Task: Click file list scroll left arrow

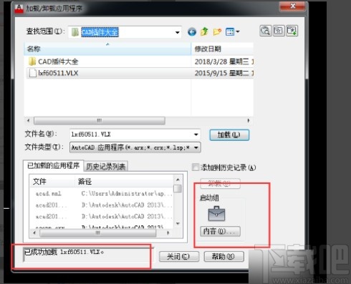Action: 29,121
